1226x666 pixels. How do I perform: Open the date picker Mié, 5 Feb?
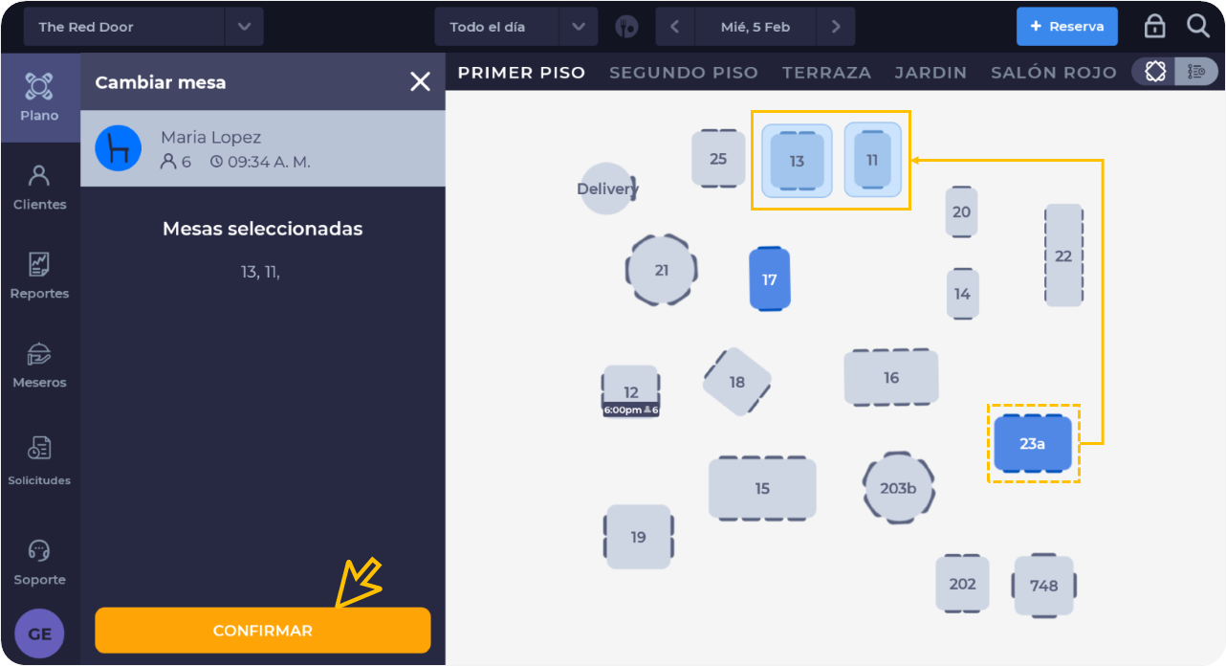pyautogui.click(x=755, y=27)
